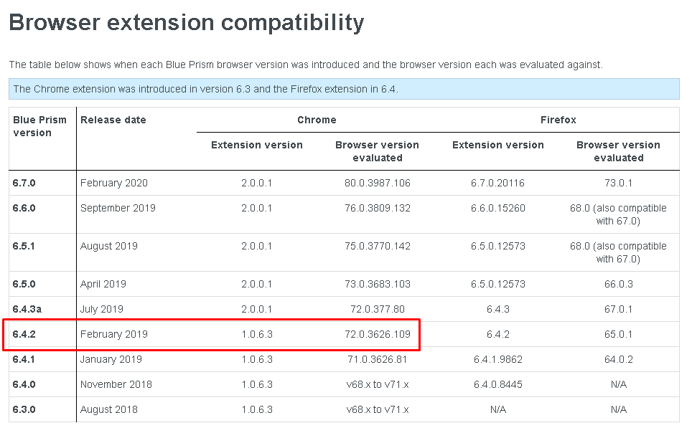Click the 'April 2019' release date
Image resolution: width=692 pixels, height=428 pixels.
coord(103,284)
